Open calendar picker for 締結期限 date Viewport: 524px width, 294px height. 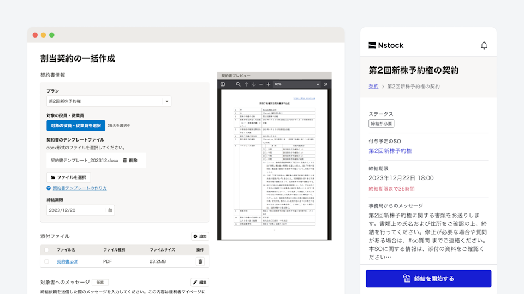pos(110,210)
